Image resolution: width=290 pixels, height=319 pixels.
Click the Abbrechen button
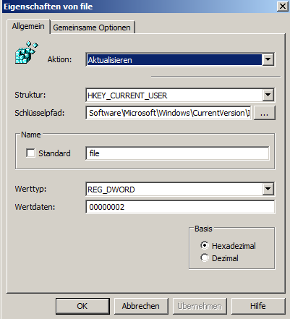click(141, 306)
